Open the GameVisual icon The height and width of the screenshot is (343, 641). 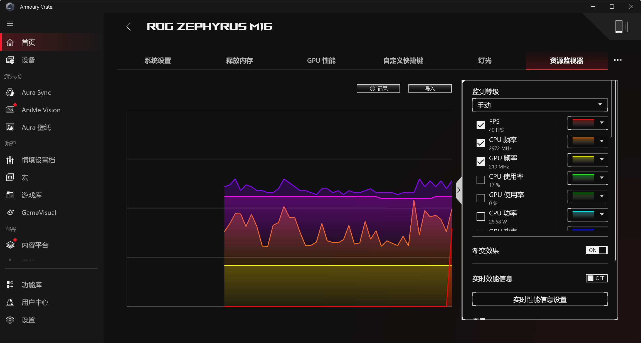pos(10,212)
